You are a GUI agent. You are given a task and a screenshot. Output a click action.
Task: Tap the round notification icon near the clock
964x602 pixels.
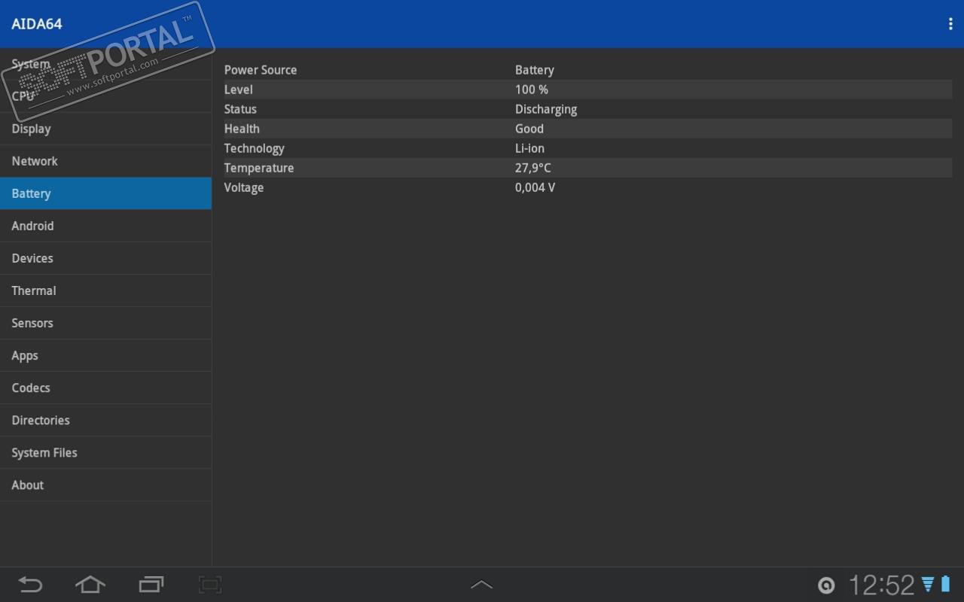point(826,585)
